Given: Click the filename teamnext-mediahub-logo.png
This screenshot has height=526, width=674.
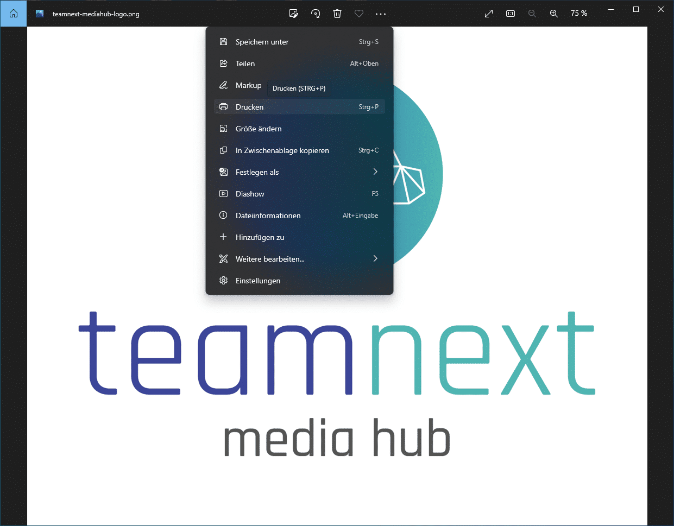Looking at the screenshot, I should tap(96, 14).
